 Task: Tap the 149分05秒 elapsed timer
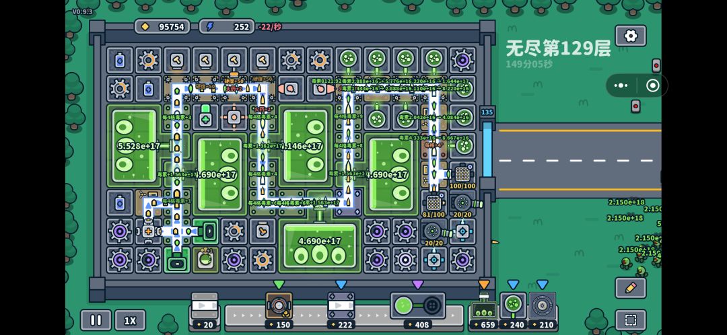click(x=529, y=65)
